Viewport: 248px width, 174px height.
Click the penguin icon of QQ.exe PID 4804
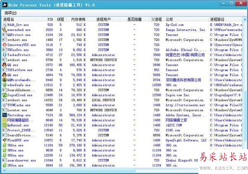(5, 75)
